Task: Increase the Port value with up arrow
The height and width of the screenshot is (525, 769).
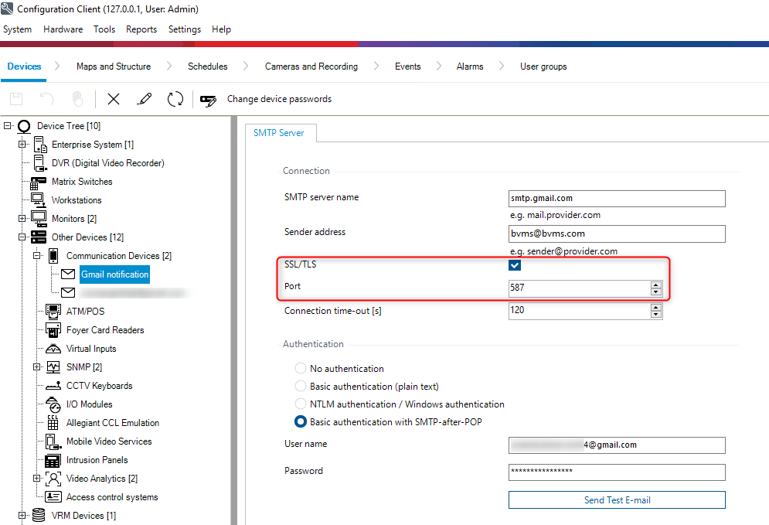Action: tap(656, 285)
